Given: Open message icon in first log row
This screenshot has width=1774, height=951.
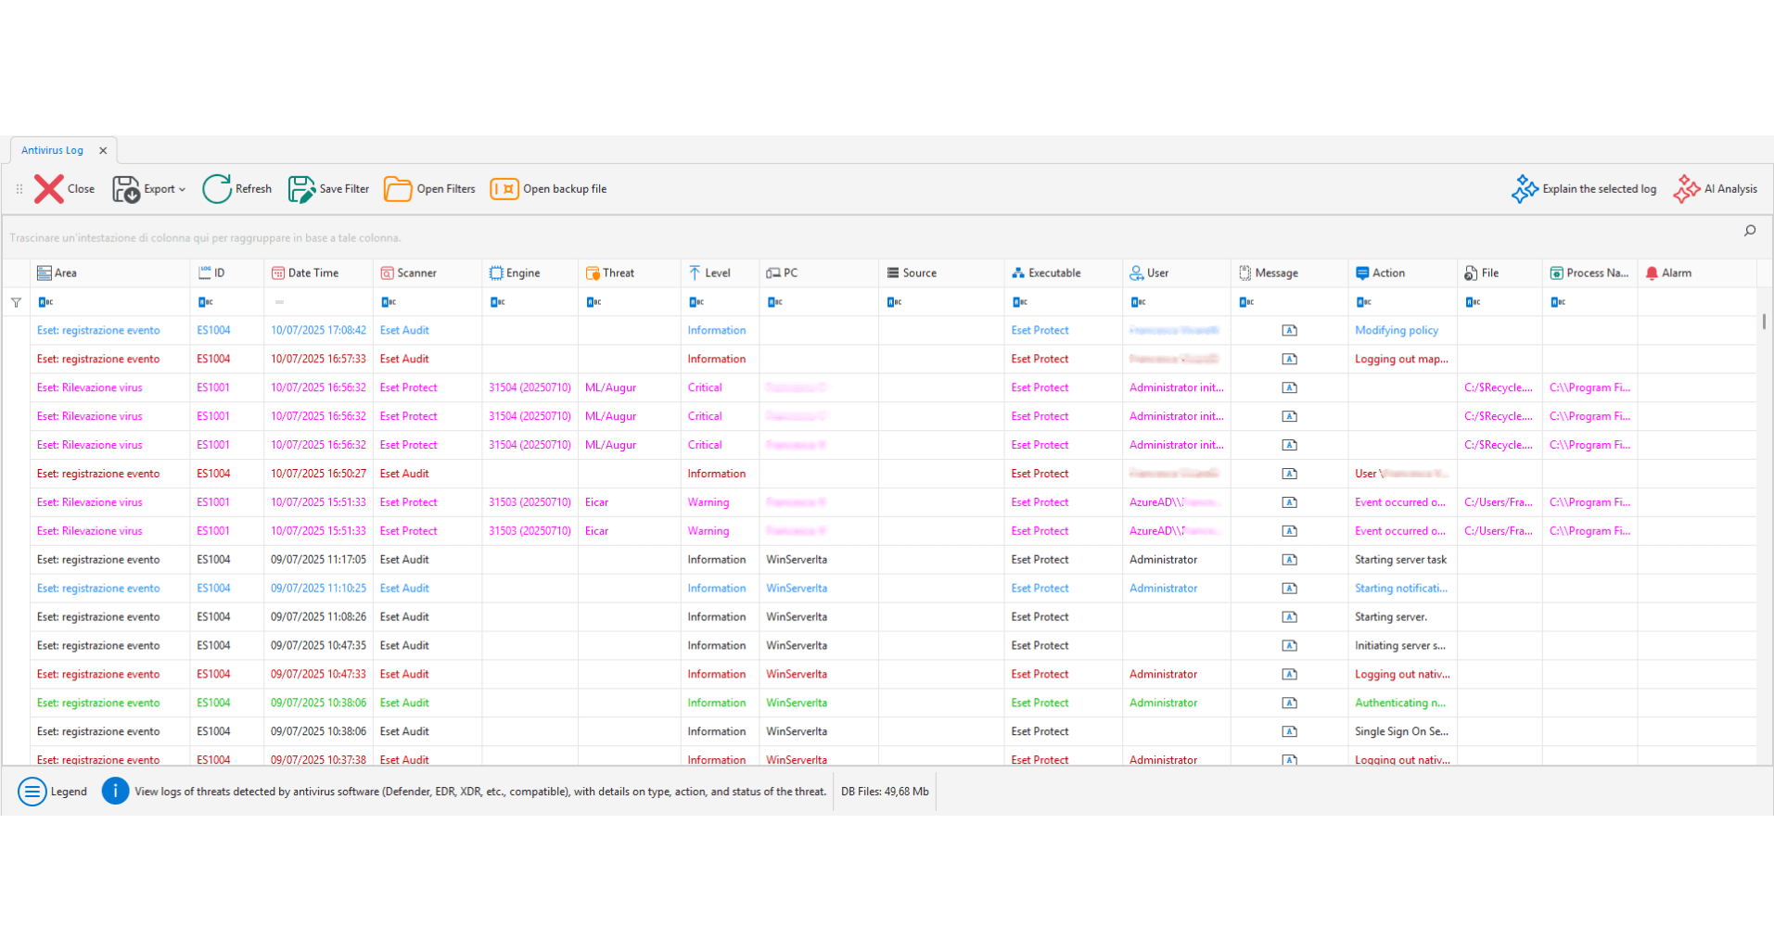Looking at the screenshot, I should point(1289,331).
